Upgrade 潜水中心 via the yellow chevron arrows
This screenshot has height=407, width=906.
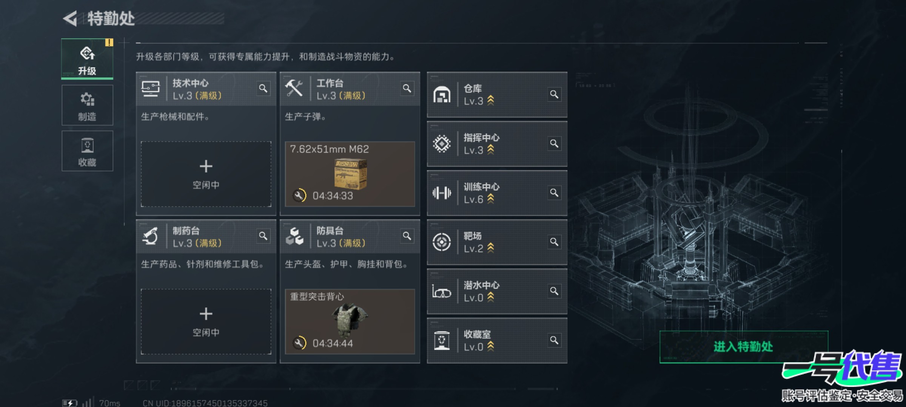490,297
